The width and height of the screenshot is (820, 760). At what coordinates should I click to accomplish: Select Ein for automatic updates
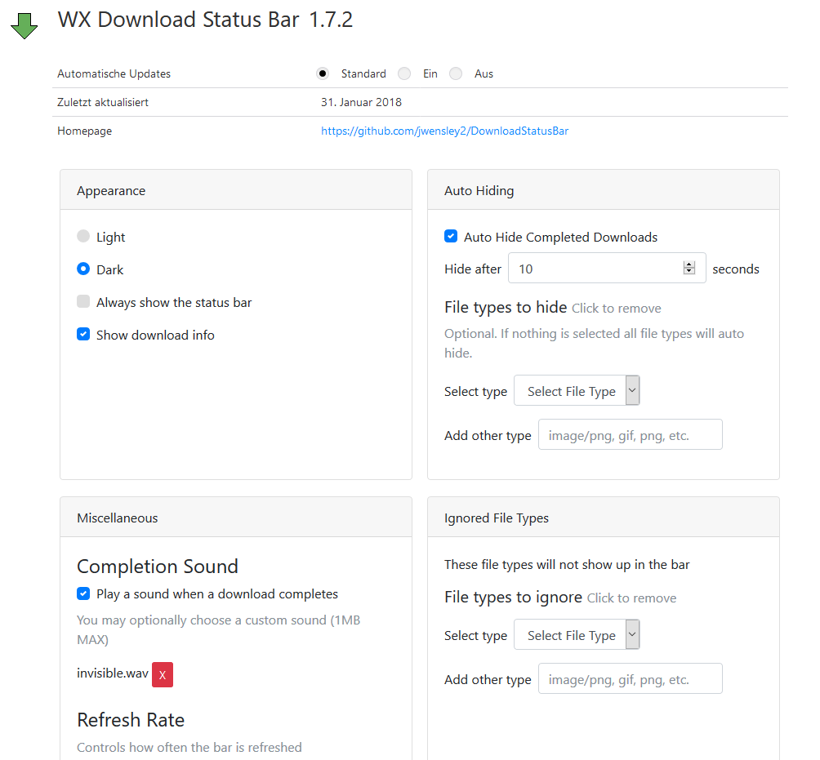pyautogui.click(x=403, y=73)
